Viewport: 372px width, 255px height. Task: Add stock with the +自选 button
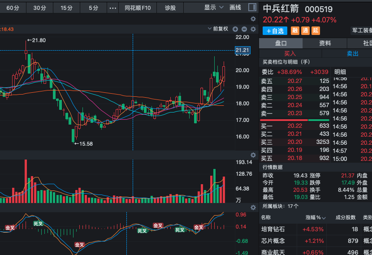[275, 31]
